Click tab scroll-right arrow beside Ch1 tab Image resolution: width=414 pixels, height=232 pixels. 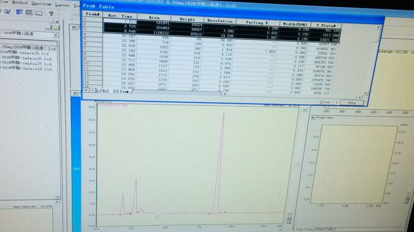[93, 91]
